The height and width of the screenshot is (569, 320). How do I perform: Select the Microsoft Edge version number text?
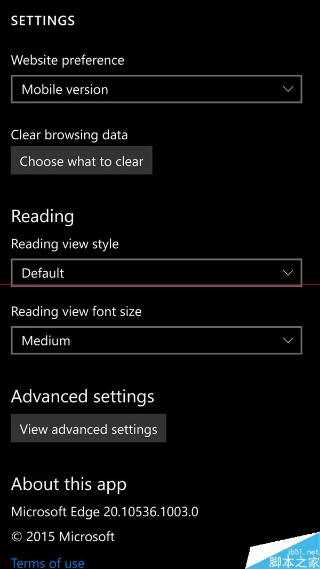pos(105,512)
